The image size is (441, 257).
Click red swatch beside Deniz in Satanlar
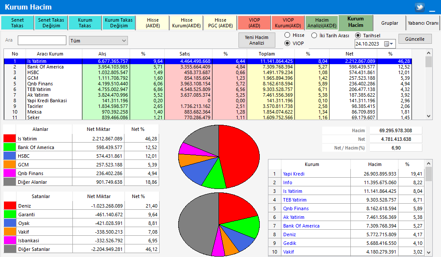pos(10,206)
